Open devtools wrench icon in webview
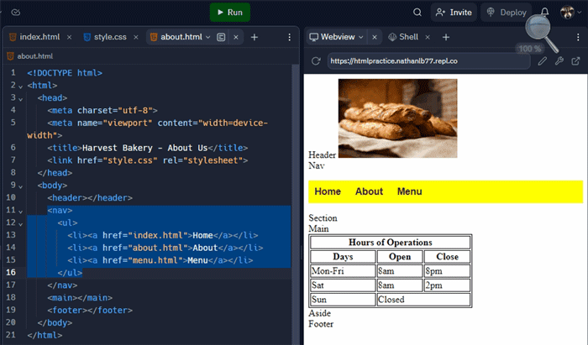 559,61
